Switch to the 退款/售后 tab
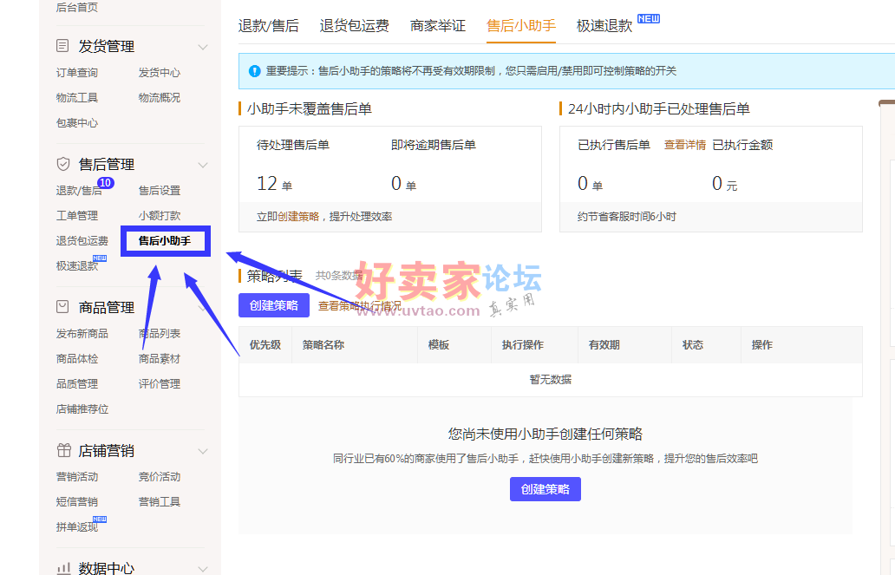This screenshot has width=895, height=575. (x=268, y=26)
